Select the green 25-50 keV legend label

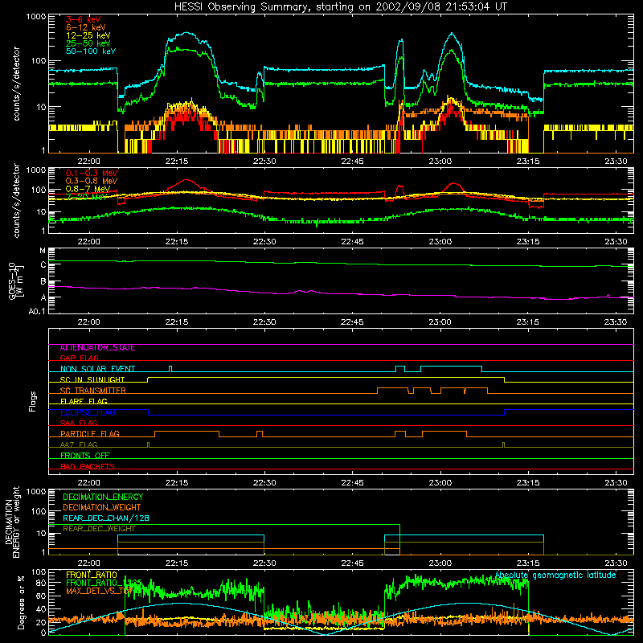click(88, 43)
